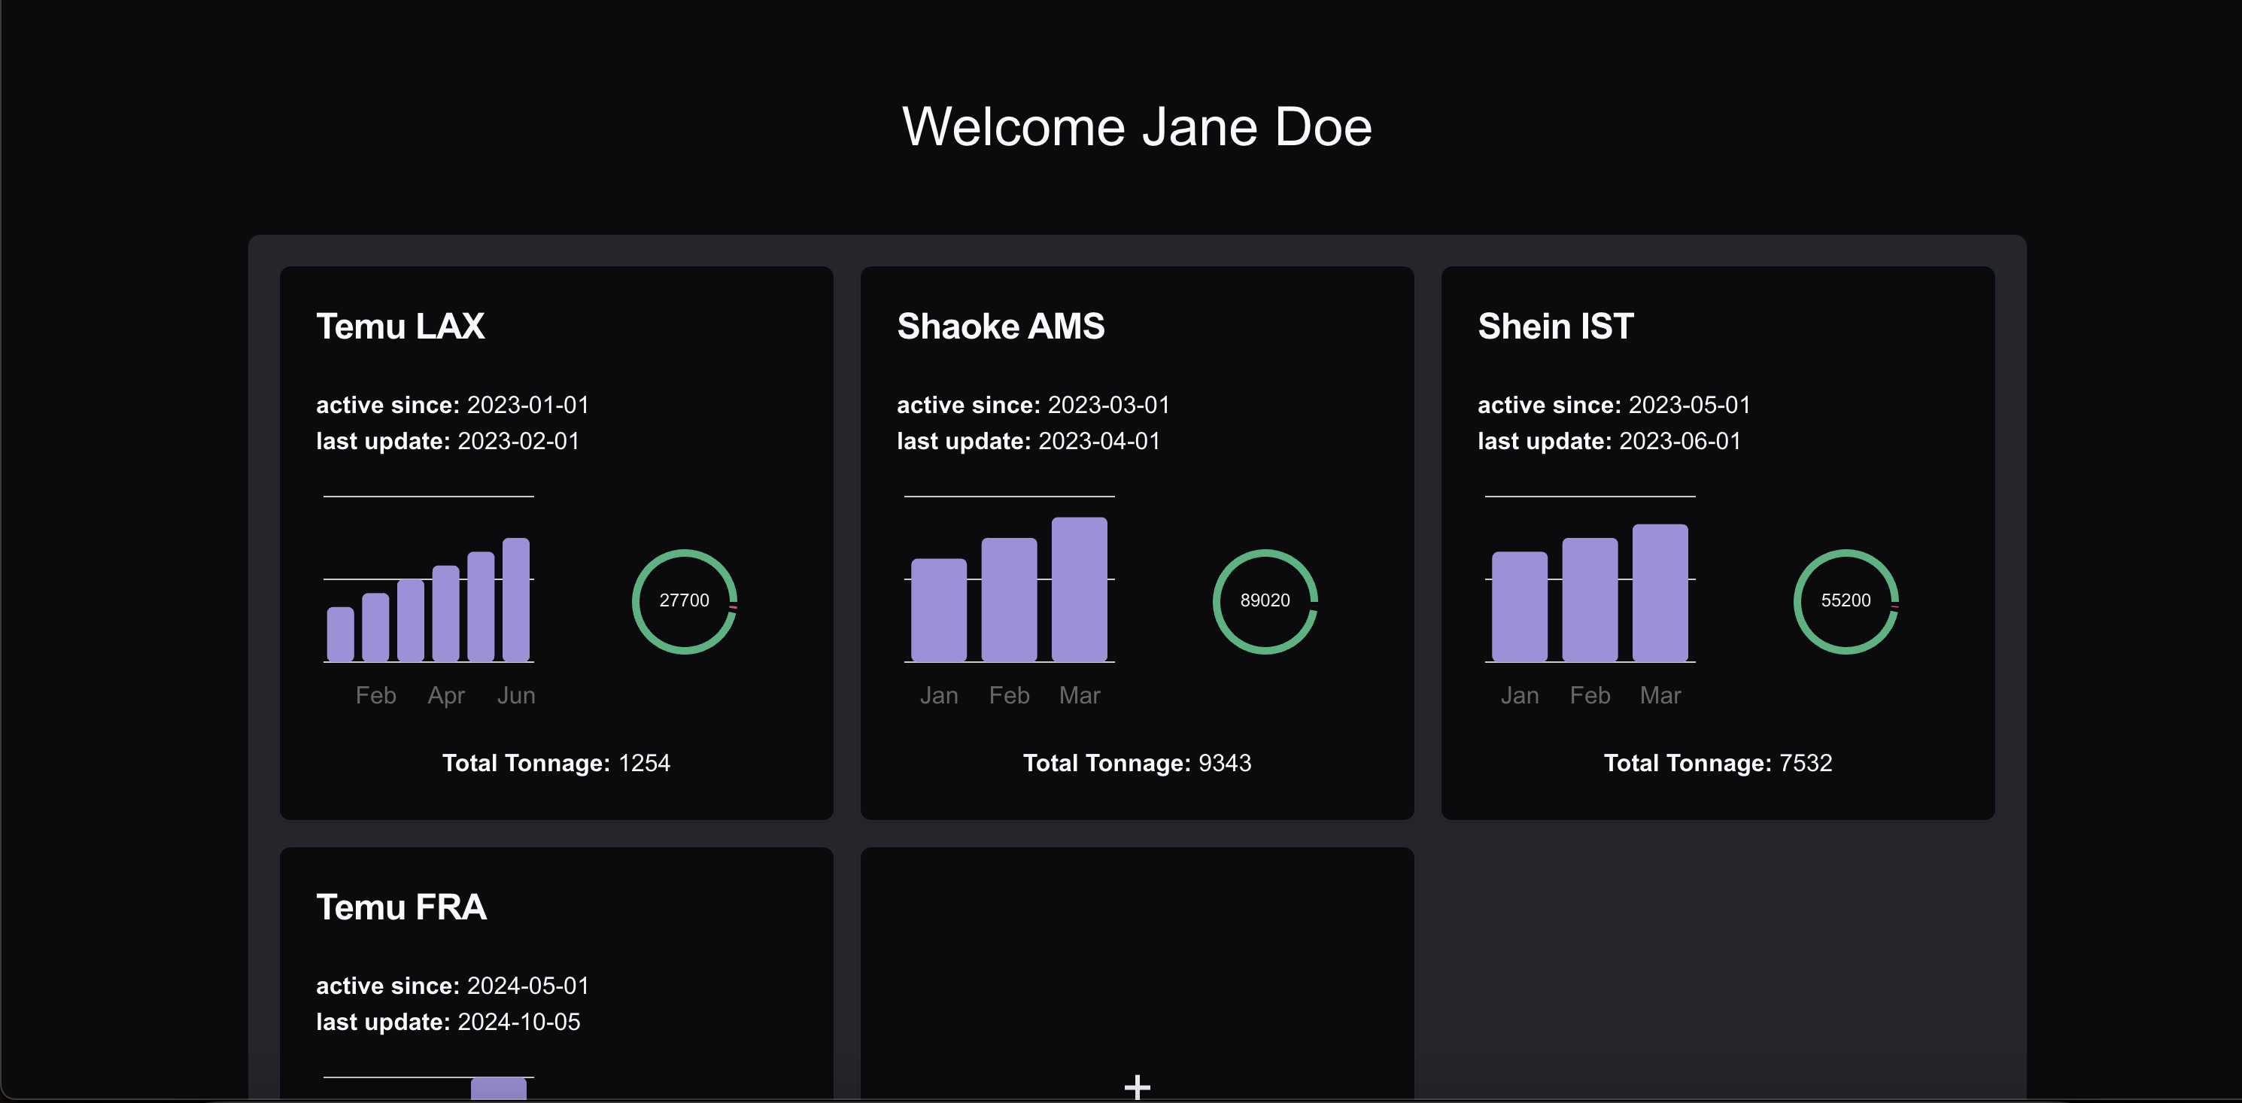Viewport: 2242px width, 1103px height.
Task: Click the 27700 circular gauge
Action: point(684,600)
